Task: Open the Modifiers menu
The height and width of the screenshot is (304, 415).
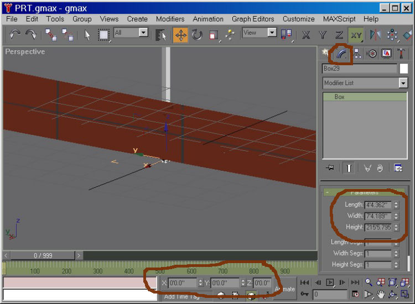Action: [170, 19]
